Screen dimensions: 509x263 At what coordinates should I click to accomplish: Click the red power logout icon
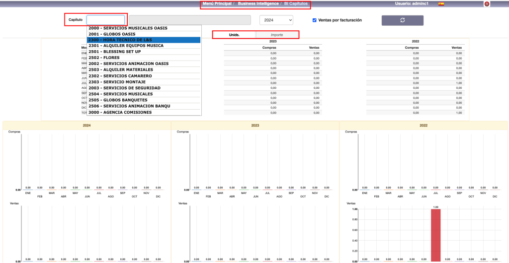click(487, 4)
